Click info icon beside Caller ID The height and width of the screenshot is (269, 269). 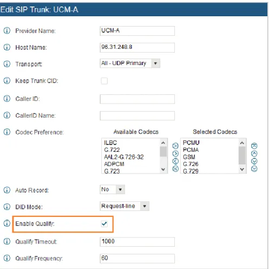coord(7,99)
